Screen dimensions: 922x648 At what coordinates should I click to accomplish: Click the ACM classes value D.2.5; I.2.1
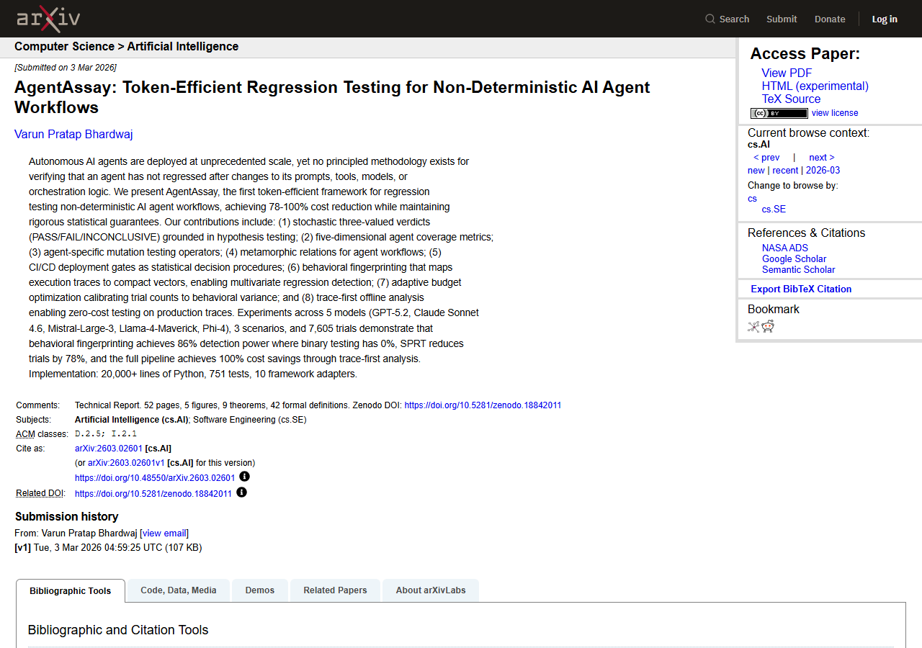click(x=106, y=434)
